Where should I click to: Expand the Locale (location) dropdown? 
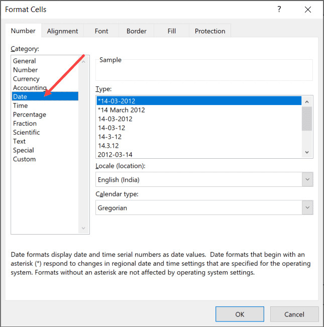tap(307, 179)
